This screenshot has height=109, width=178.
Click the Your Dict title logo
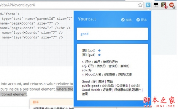coord(87,19)
